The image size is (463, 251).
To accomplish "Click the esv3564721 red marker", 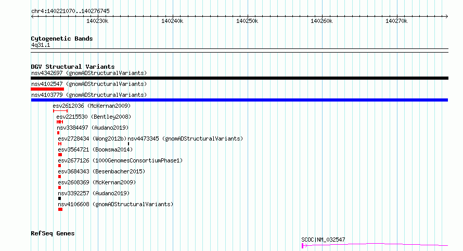I will click(x=60, y=155).
